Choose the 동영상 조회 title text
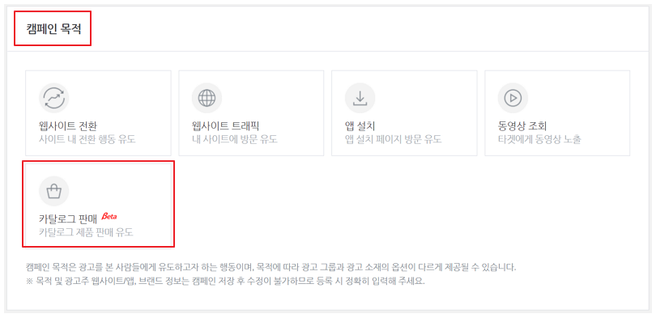Image resolution: width=656 pixels, height=318 pixels. click(x=522, y=125)
